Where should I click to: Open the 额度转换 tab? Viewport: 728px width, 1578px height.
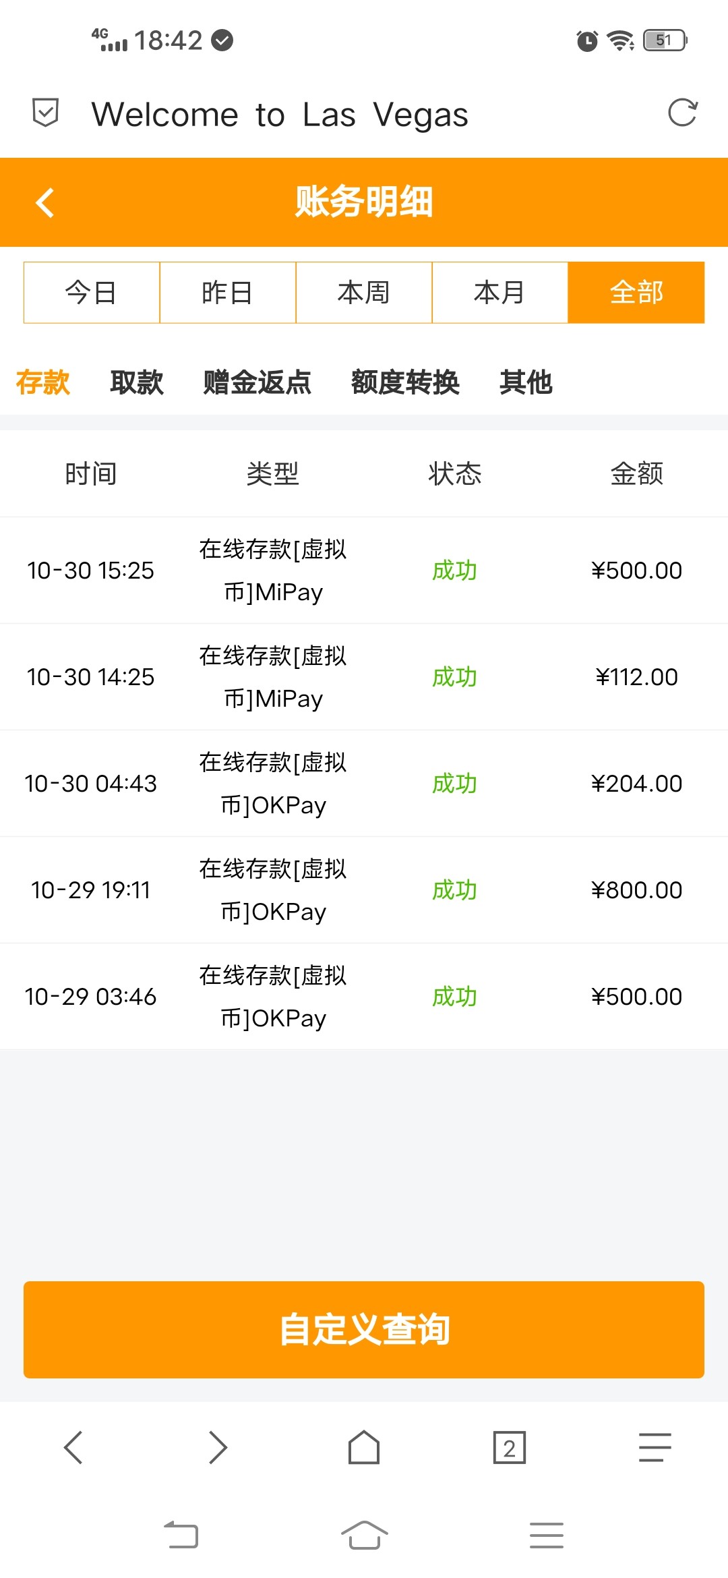pyautogui.click(x=405, y=382)
